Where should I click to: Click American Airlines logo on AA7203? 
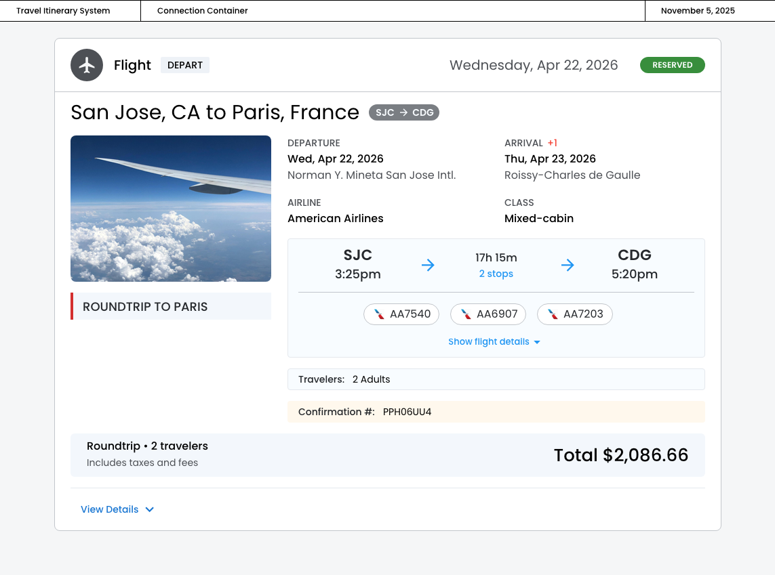(553, 314)
